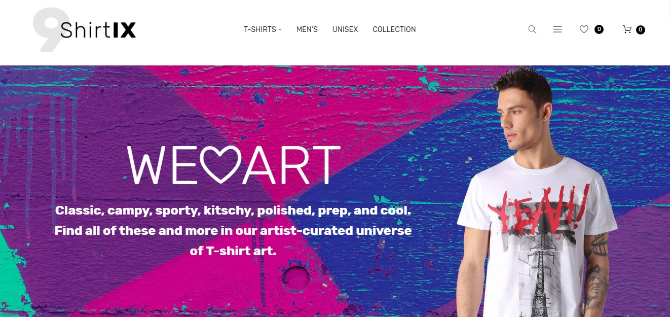Click the heart symbol in WE ART headline
The image size is (670, 317).
tap(221, 164)
